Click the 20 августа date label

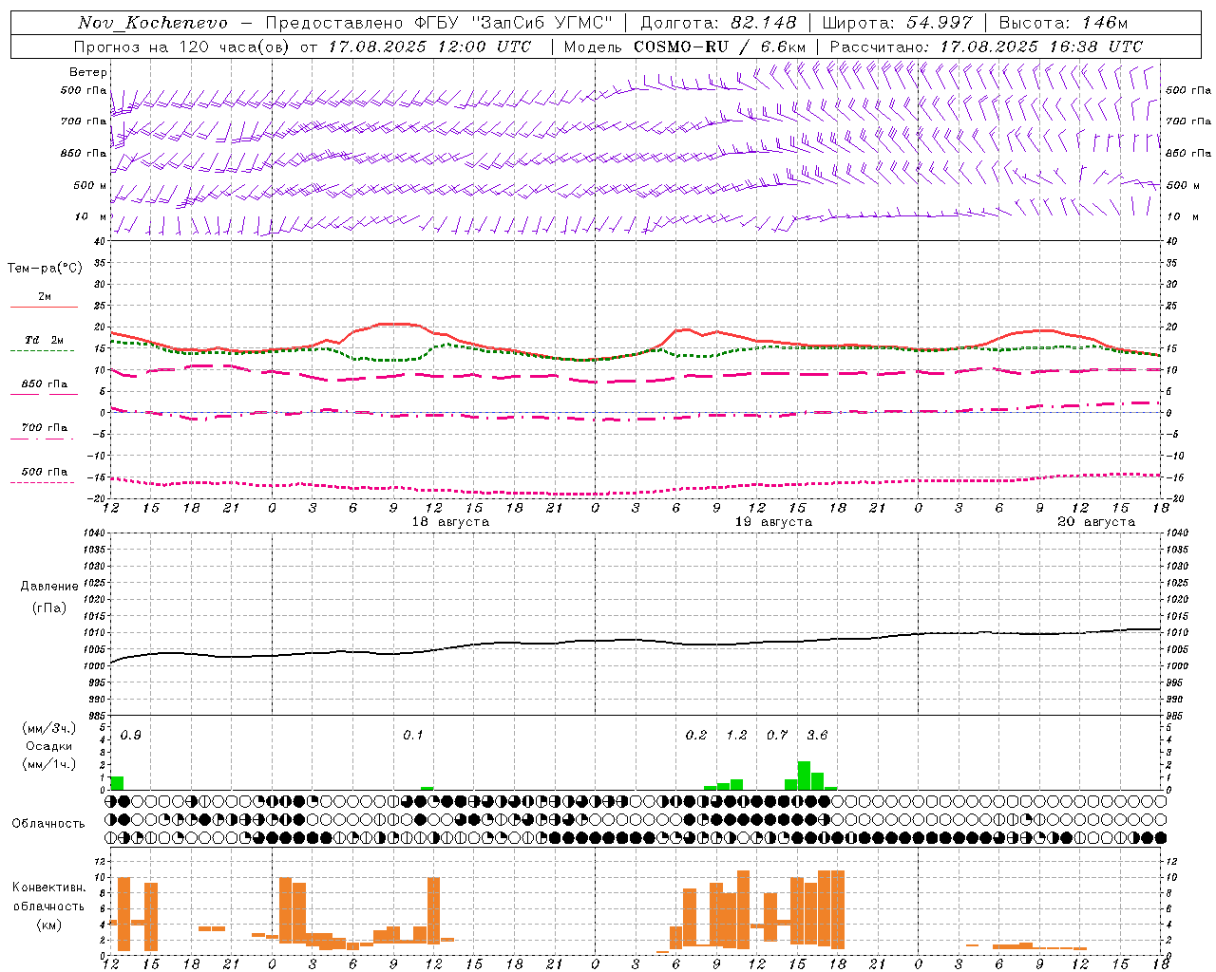[1096, 522]
